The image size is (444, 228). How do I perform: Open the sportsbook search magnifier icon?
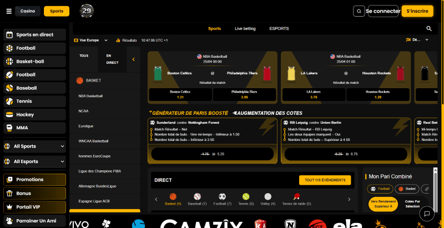[x=429, y=29]
